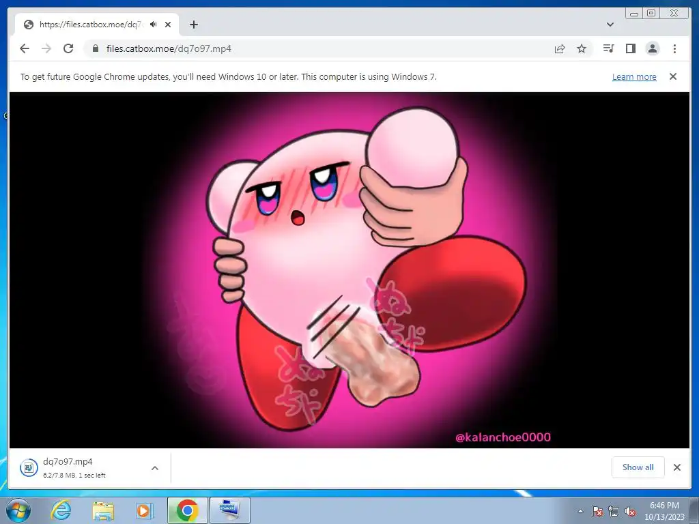Screen dimensions: 699x524
Task: Expand the tab search chevron
Action: pyautogui.click(x=610, y=25)
